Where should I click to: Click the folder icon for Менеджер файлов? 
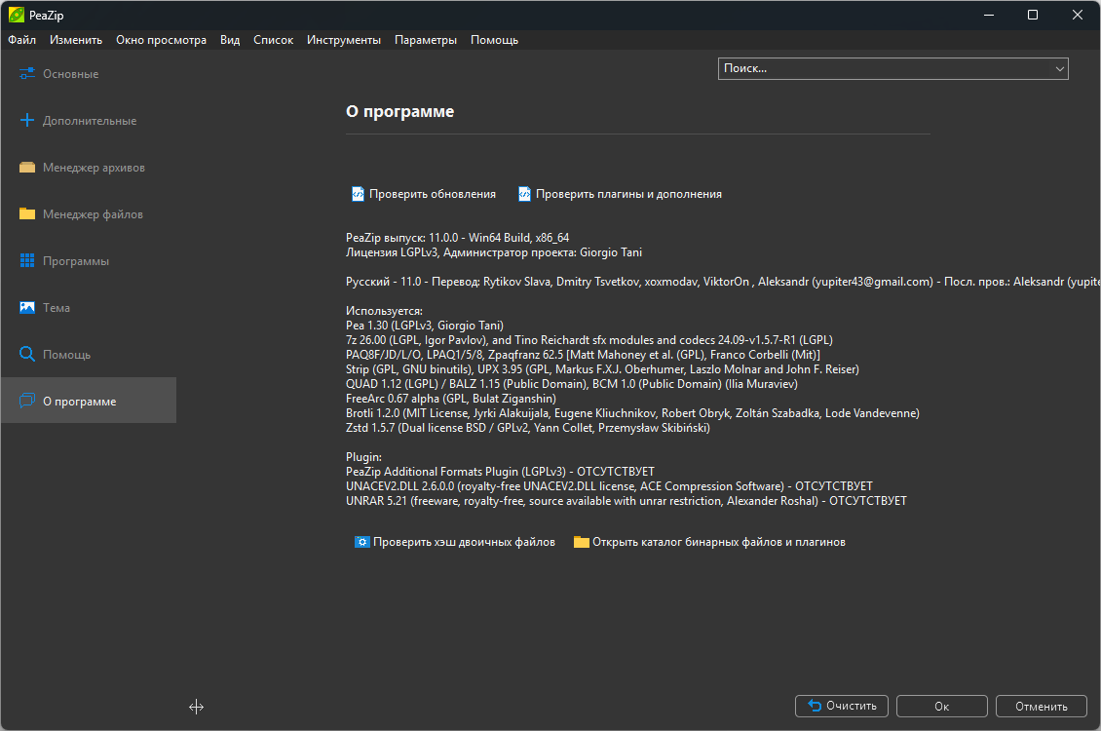[x=26, y=213]
